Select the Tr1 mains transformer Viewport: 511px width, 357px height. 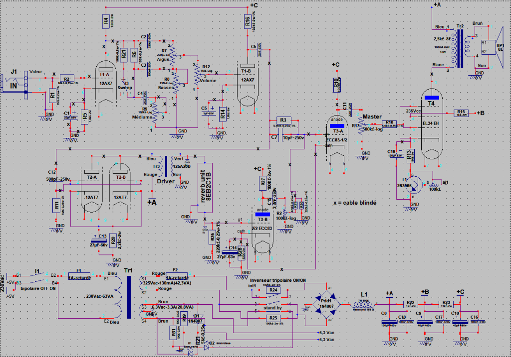pos(128,297)
